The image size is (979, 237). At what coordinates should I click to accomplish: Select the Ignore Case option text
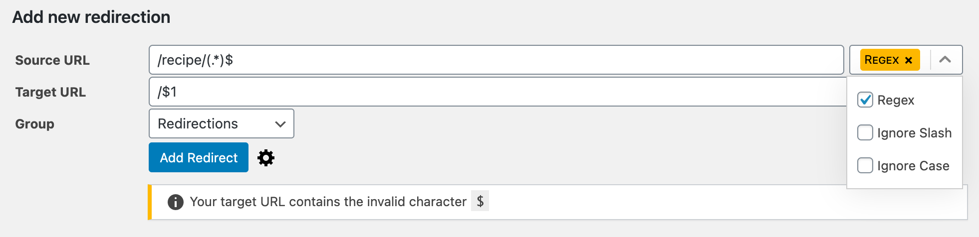click(x=913, y=166)
